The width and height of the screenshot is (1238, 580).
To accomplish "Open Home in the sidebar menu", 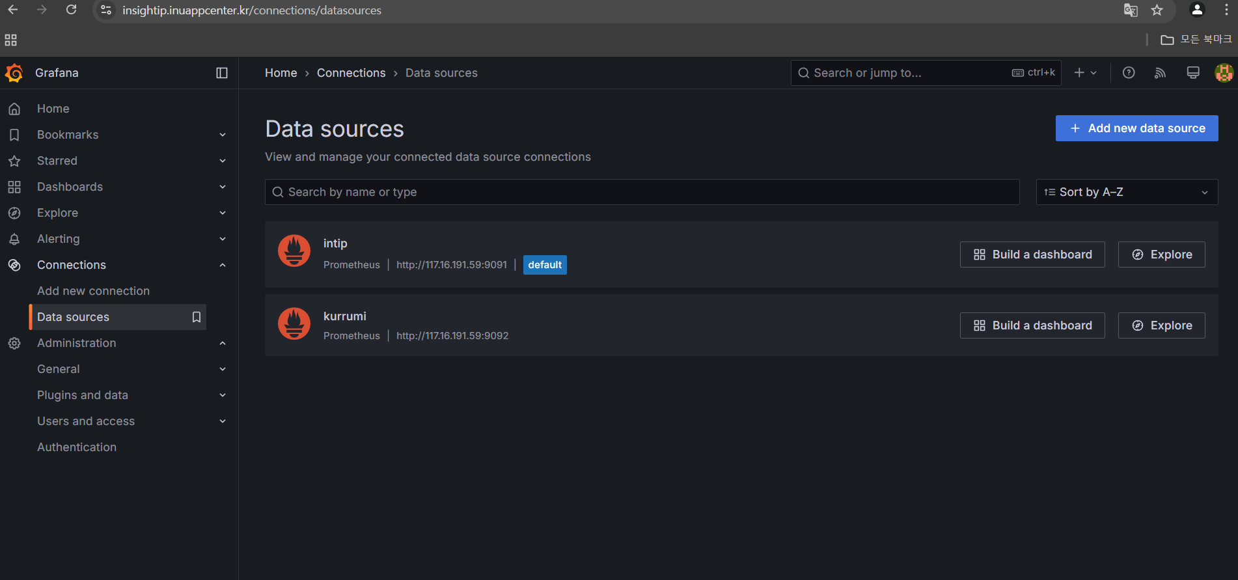I will (53, 109).
